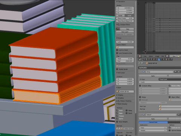The height and width of the screenshot is (136, 181).
Task: Toggle the Merge checkbox in Array modifier
Action: click(x=140, y=97)
